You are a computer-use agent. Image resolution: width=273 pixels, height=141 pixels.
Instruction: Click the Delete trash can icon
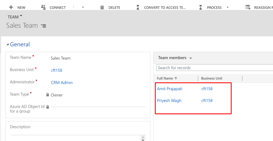pos(102,7)
